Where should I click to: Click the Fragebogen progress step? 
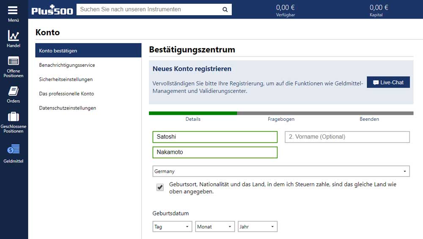[x=281, y=119]
